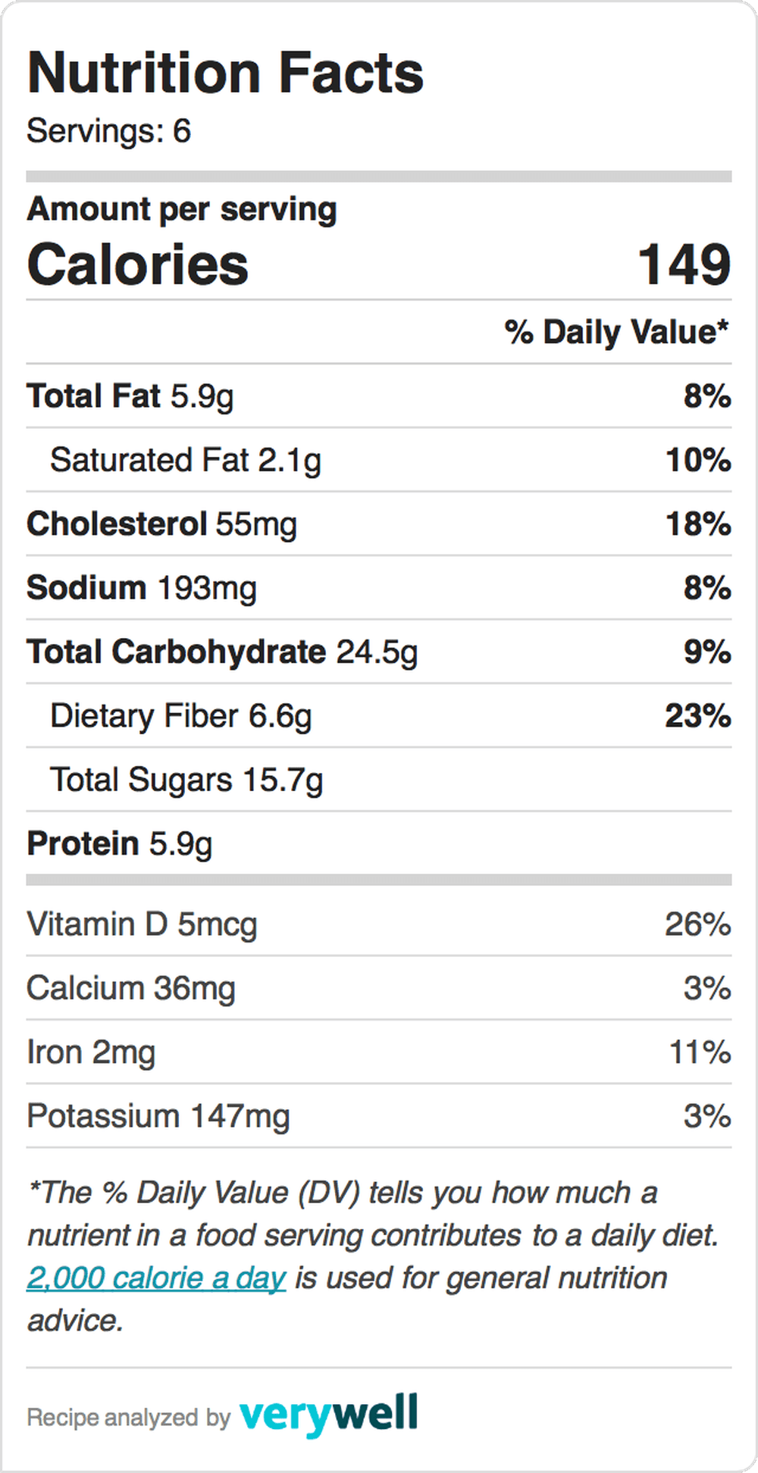Viewport: 758px width, 1473px height.
Task: Click the Iron 2mg row
Action: click(x=379, y=1052)
